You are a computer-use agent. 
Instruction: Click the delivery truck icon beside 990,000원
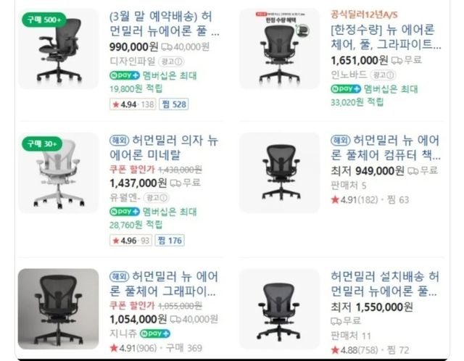tap(167, 47)
